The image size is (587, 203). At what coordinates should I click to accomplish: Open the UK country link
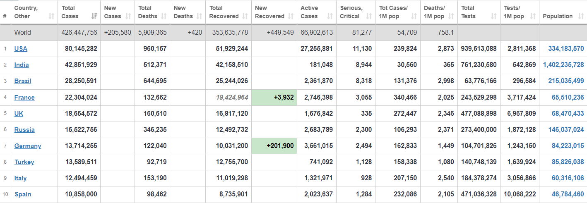coord(19,114)
